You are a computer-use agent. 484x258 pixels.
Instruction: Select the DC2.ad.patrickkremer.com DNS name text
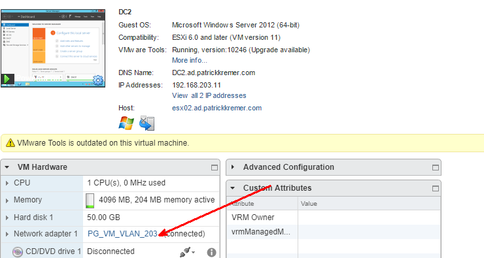coord(214,73)
